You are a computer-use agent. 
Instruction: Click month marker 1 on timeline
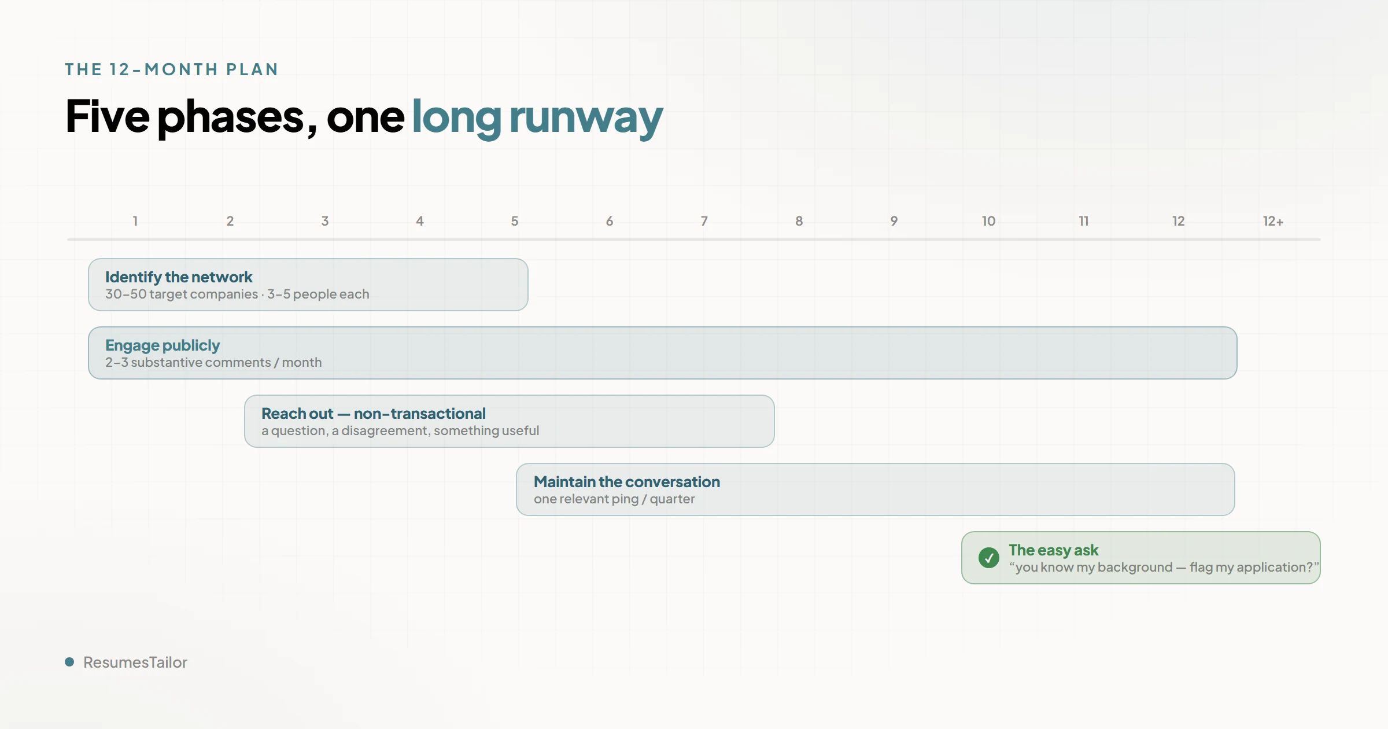tap(135, 221)
